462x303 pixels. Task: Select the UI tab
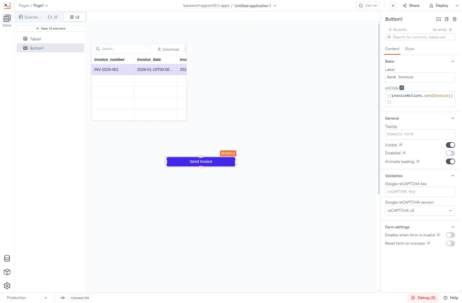[75, 17]
